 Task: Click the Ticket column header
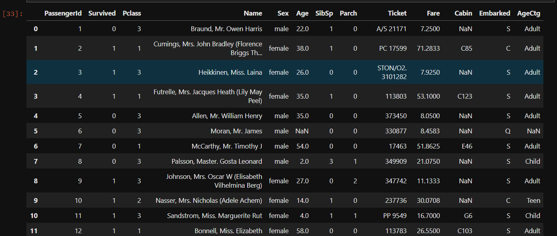pos(397,13)
